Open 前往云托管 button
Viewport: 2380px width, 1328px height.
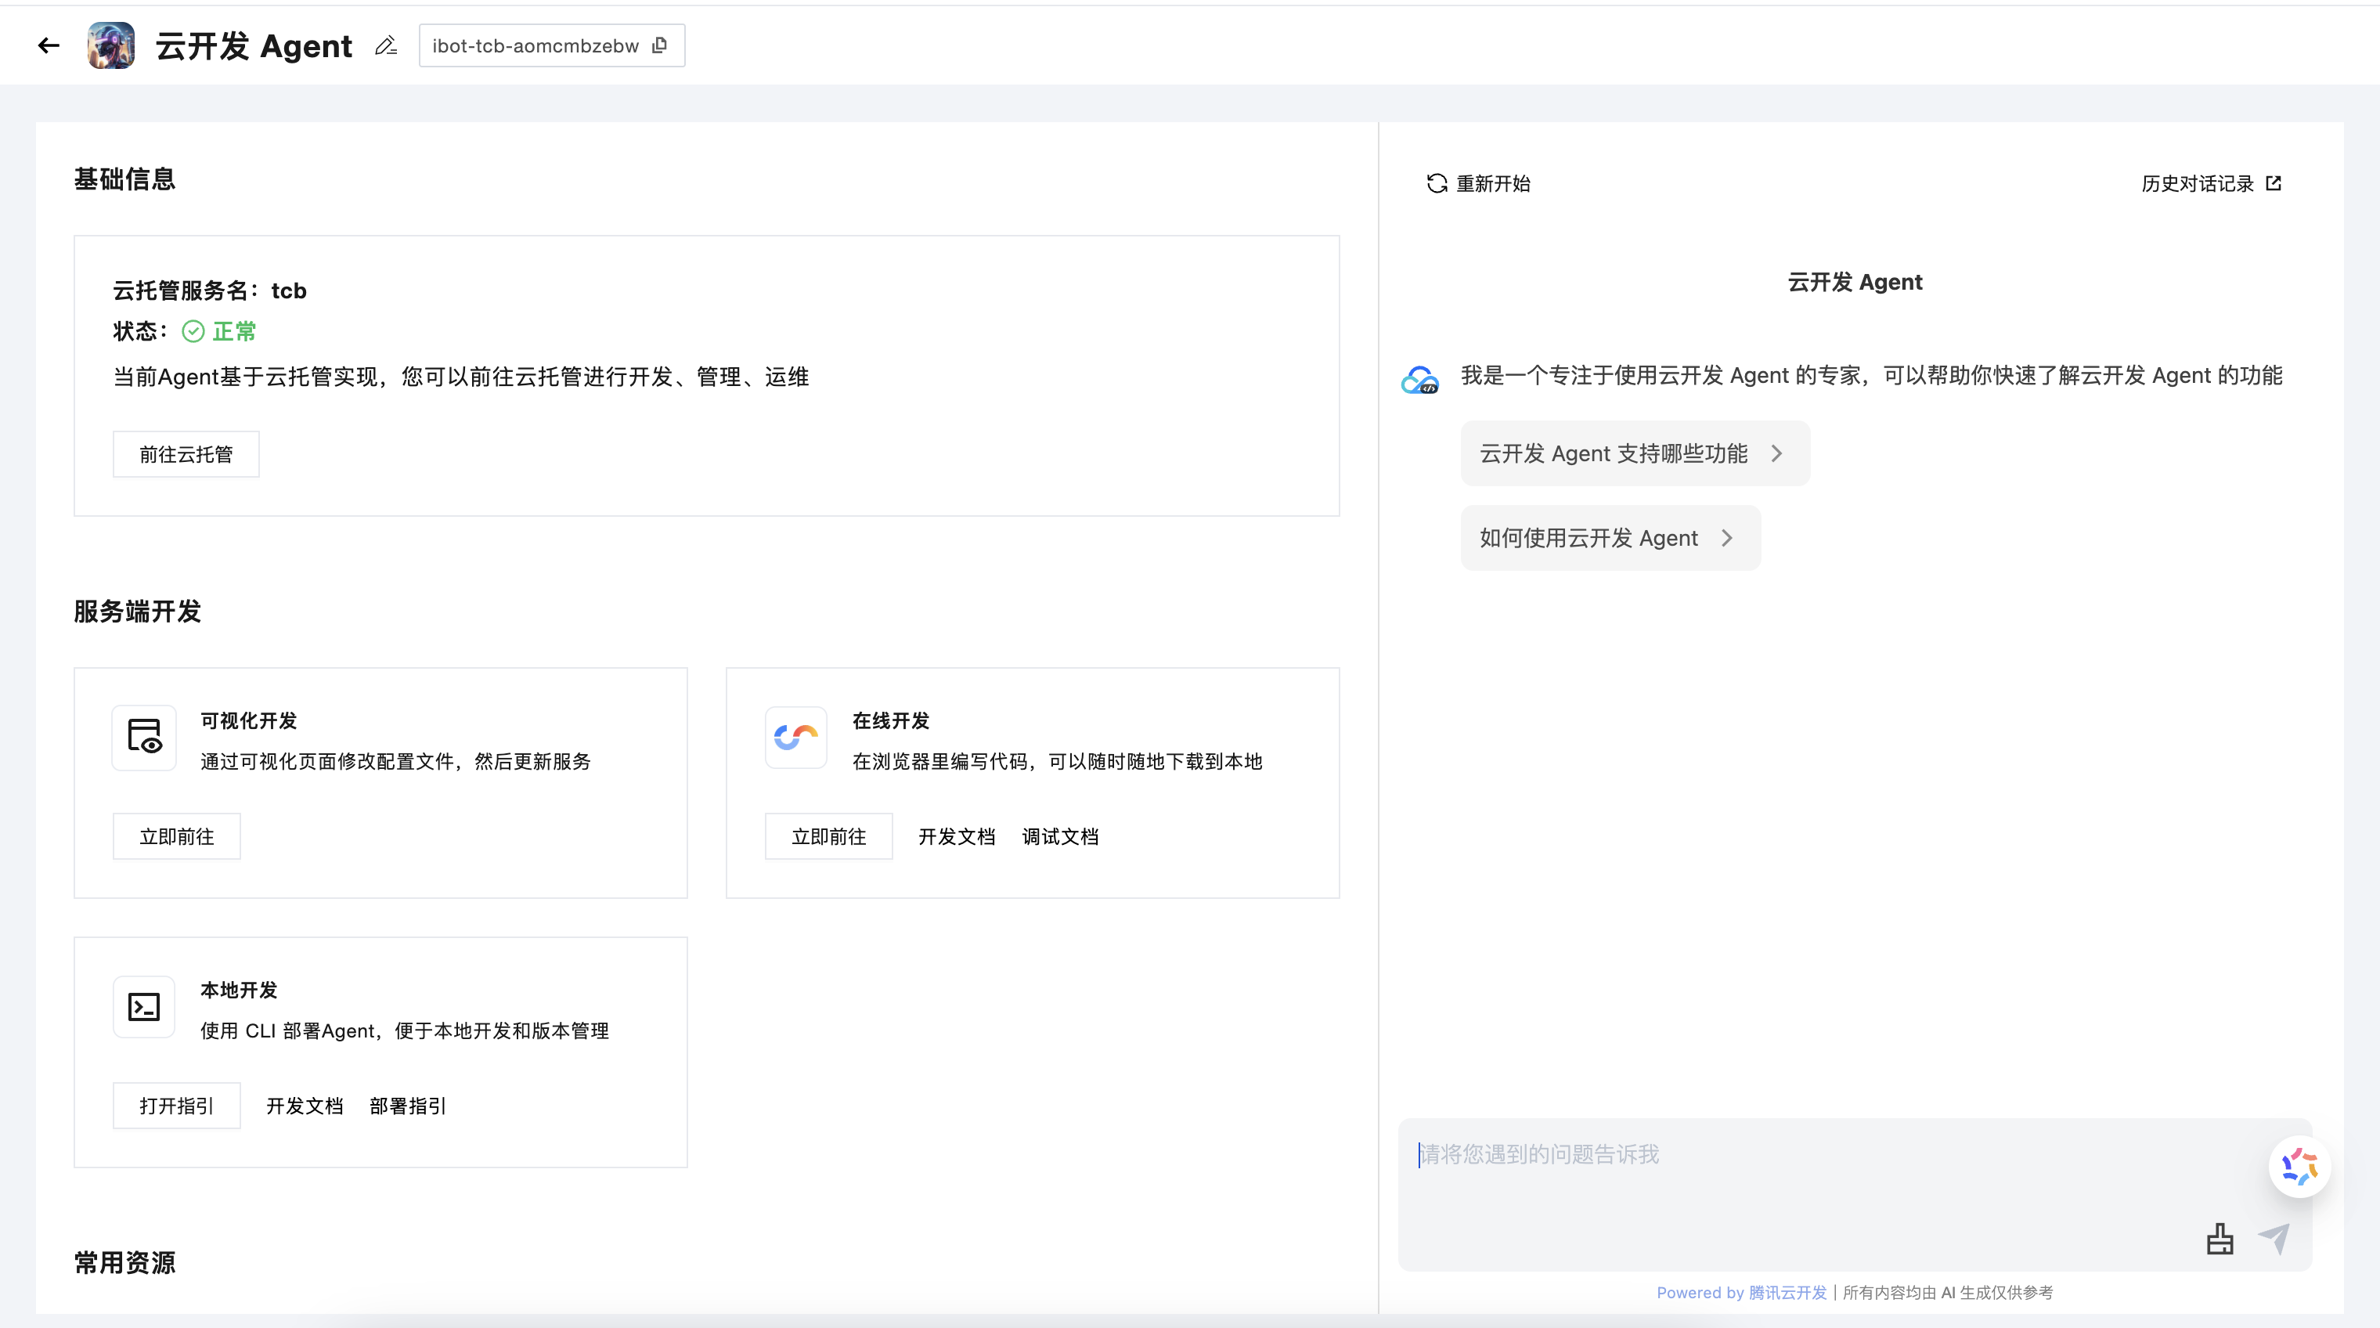[186, 455]
